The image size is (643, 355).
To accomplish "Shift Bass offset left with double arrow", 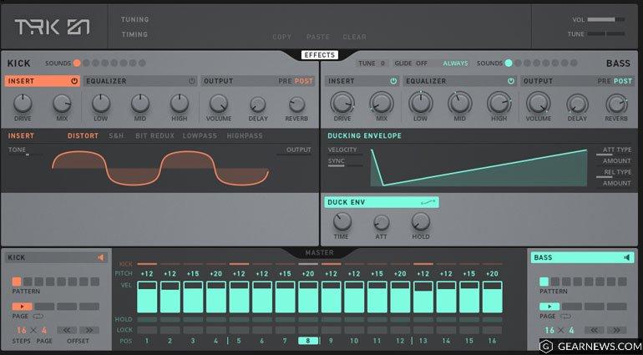I will click(594, 330).
